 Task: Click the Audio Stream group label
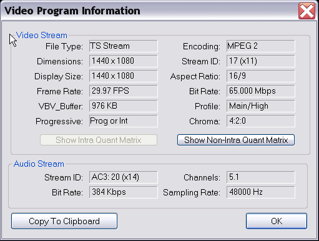point(39,164)
